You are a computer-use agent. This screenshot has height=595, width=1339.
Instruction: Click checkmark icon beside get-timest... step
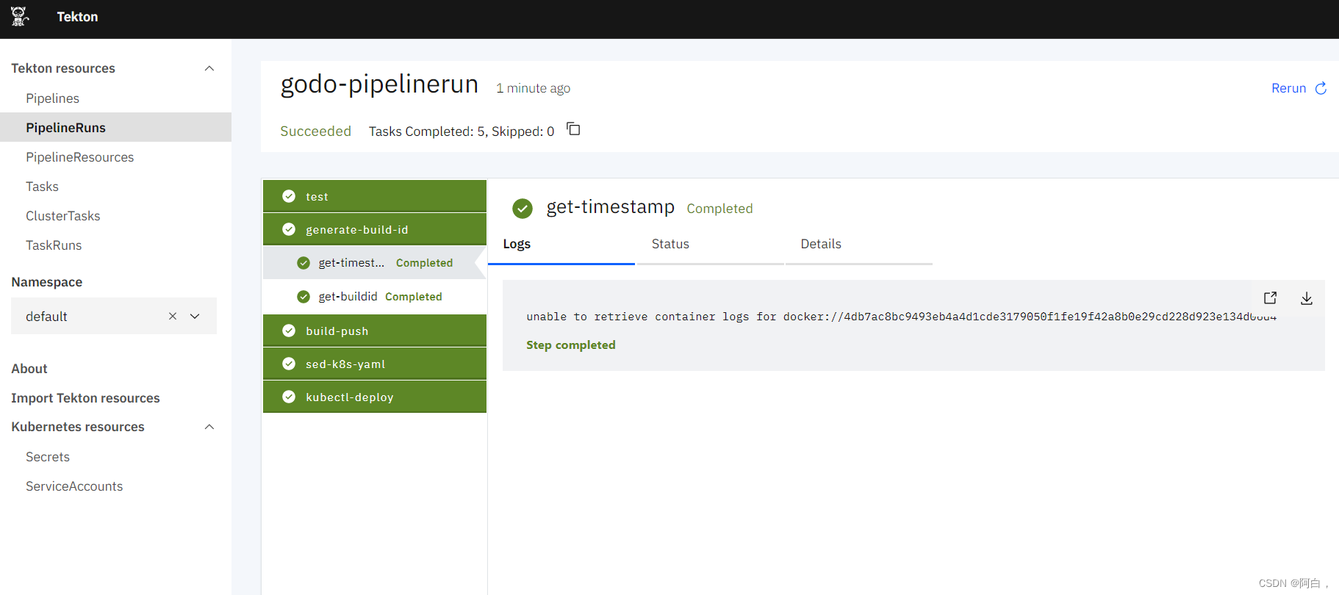304,263
